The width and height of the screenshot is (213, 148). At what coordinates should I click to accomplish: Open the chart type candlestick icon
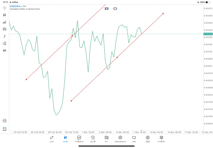pyautogui.click(x=4, y=15)
